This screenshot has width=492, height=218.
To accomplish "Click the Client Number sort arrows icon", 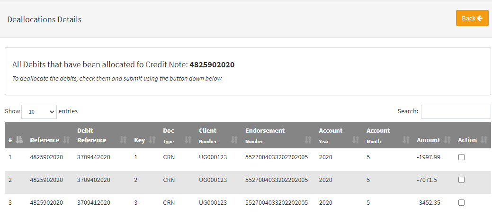I will [x=234, y=140].
